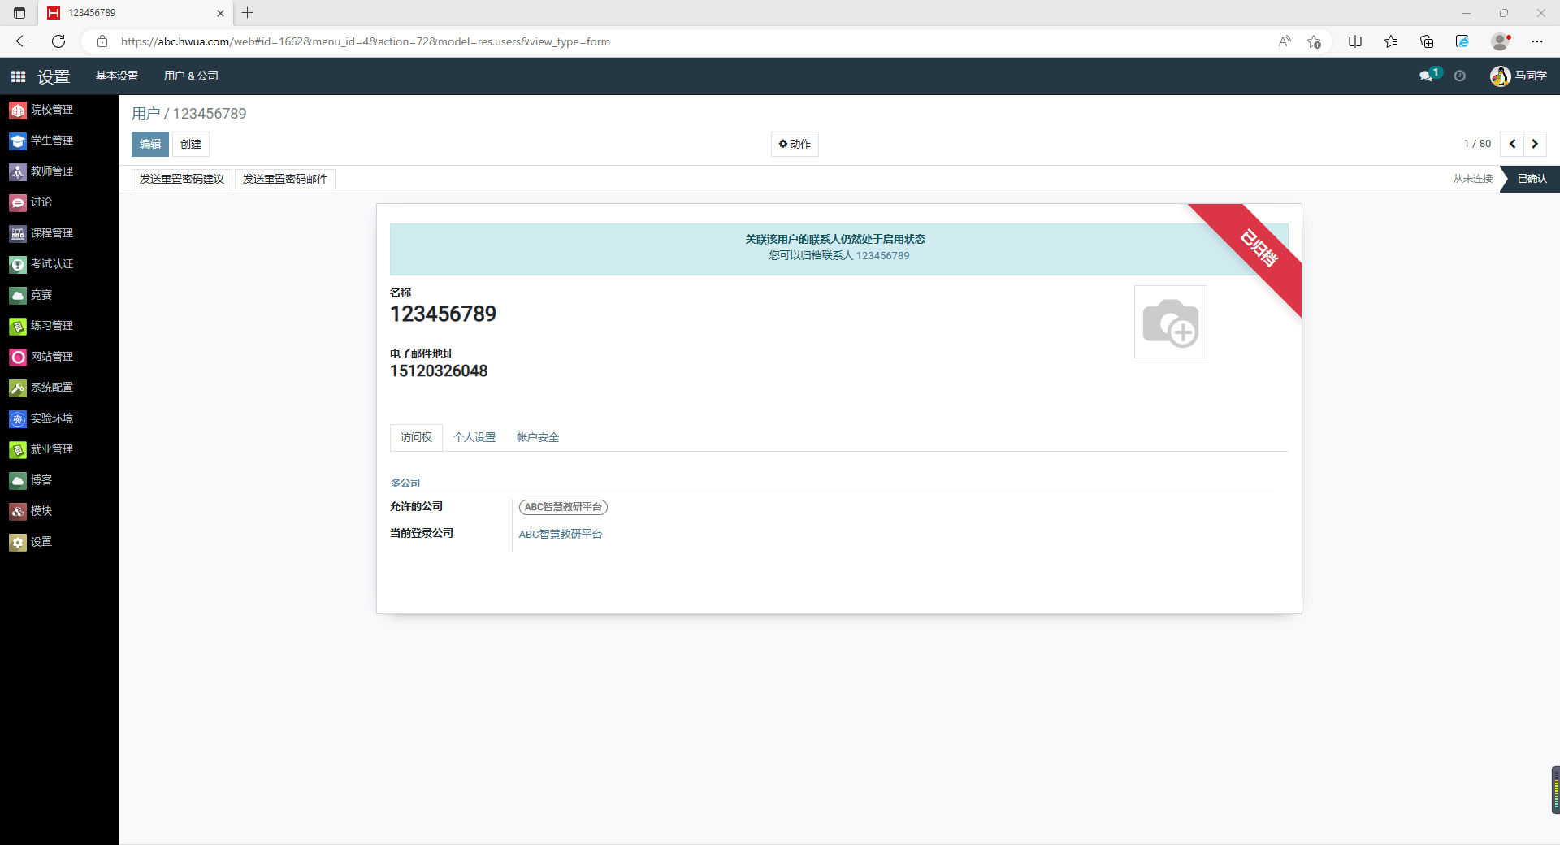This screenshot has width=1560, height=845.
Task: Select 从未连接 status stage
Action: [x=1473, y=179]
